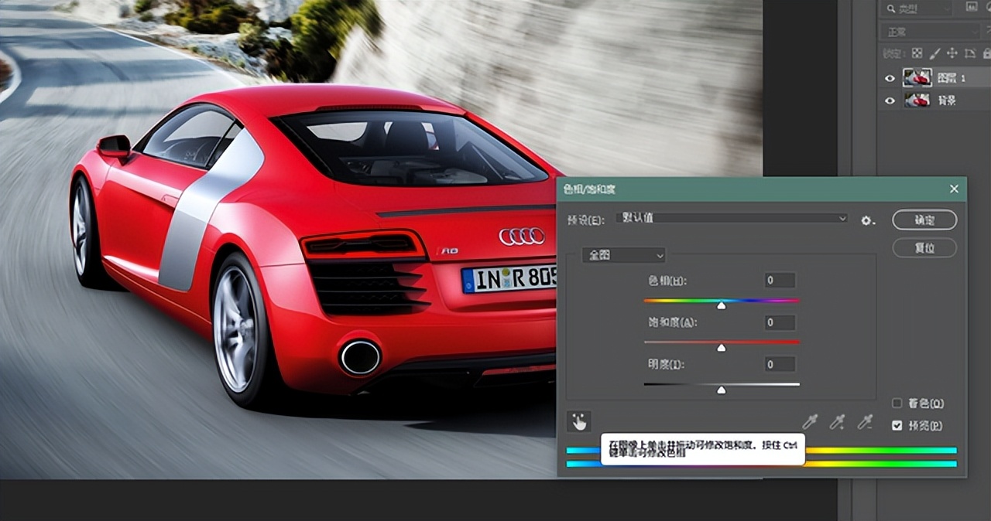Click the 色相 hue slider handle
The image size is (991, 521).
click(x=722, y=306)
